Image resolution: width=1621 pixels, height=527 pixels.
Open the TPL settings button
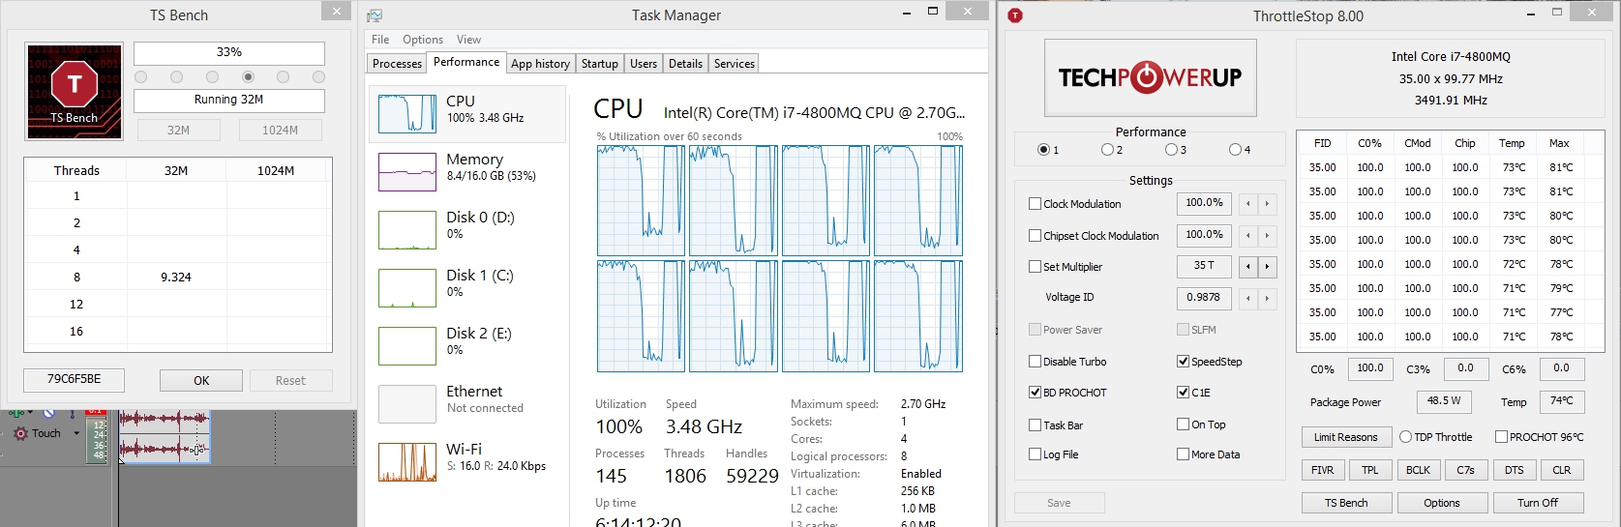point(1370,470)
